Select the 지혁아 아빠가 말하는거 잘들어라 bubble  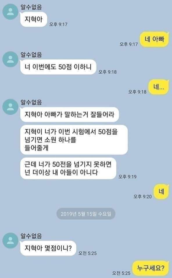point(69,114)
